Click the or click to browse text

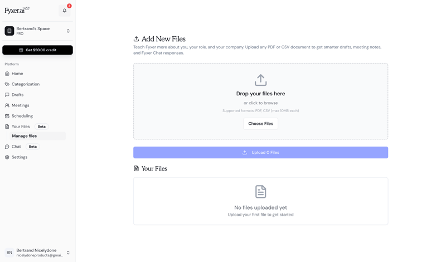260,103
